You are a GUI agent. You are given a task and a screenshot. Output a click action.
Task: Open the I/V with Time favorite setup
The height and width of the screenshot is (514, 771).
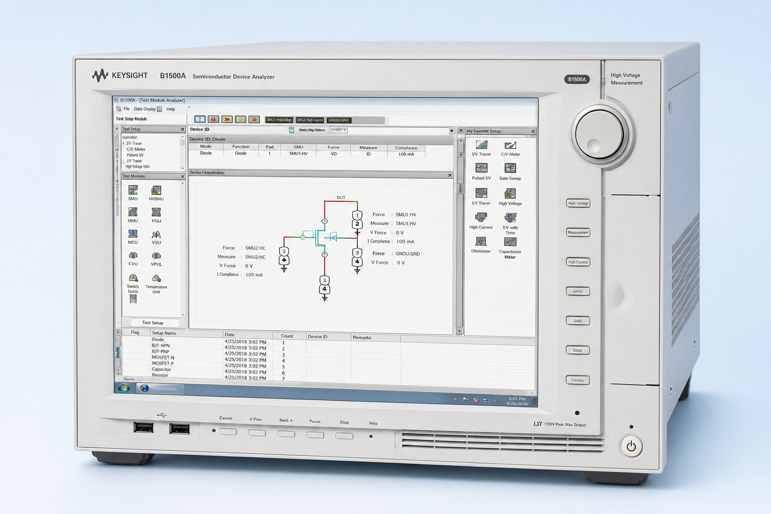[510, 218]
